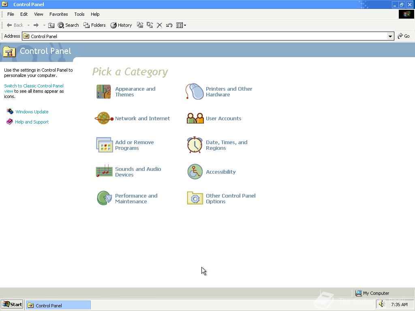Click the User Accounts text link

tap(224, 119)
